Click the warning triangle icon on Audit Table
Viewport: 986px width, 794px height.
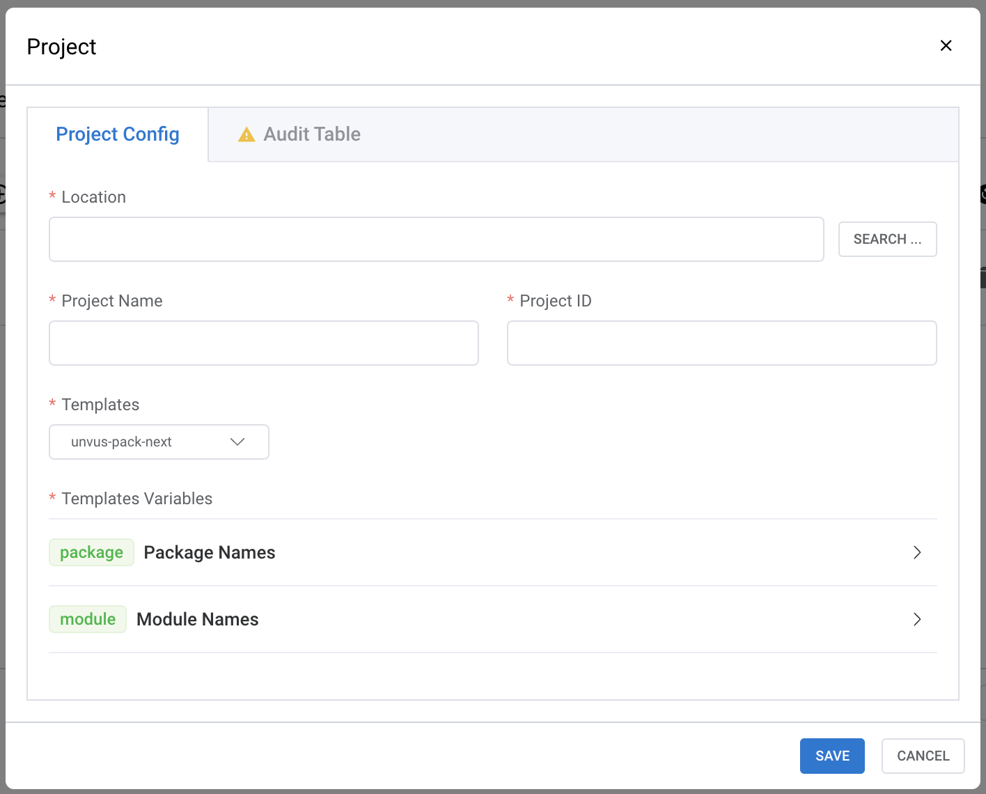coord(246,134)
